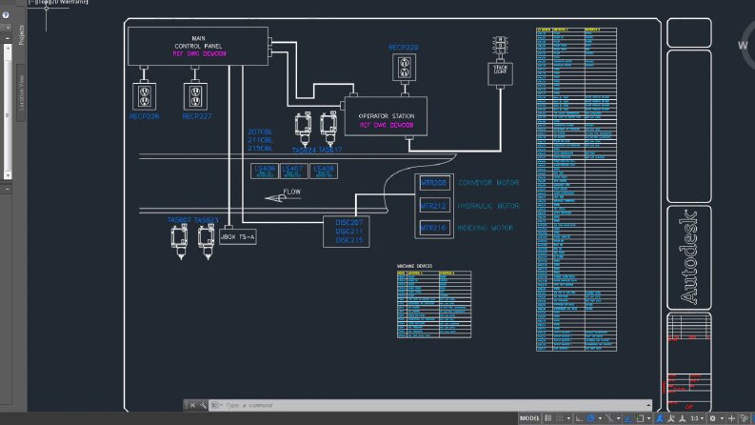The height and width of the screenshot is (425, 755).
Task: Expand the command line history arrow
Action: [648, 405]
